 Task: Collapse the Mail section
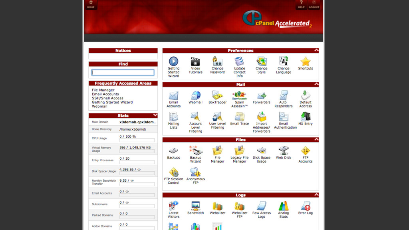click(x=316, y=84)
